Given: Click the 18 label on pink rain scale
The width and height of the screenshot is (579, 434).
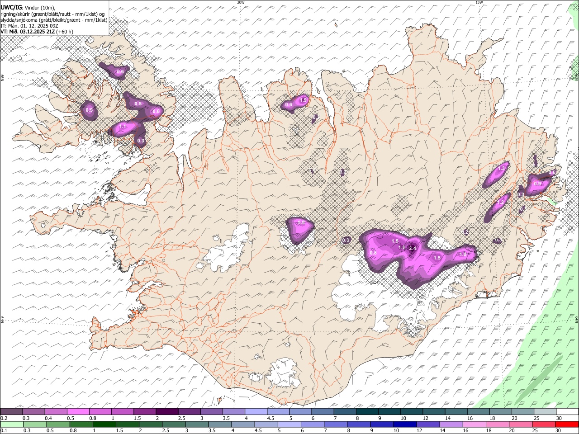Looking at the screenshot, I should [x=489, y=431].
